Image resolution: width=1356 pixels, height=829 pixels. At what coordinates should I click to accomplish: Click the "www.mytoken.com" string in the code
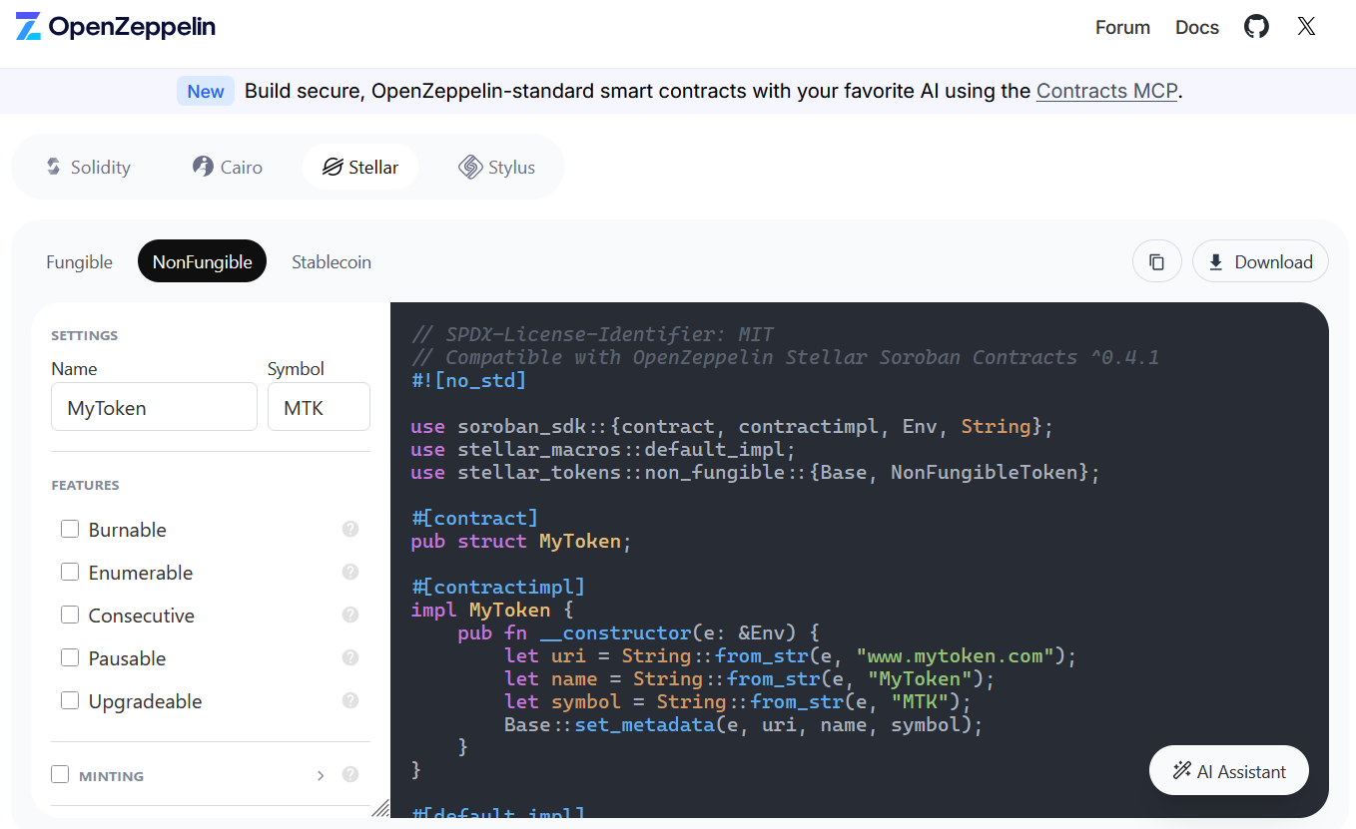(956, 655)
